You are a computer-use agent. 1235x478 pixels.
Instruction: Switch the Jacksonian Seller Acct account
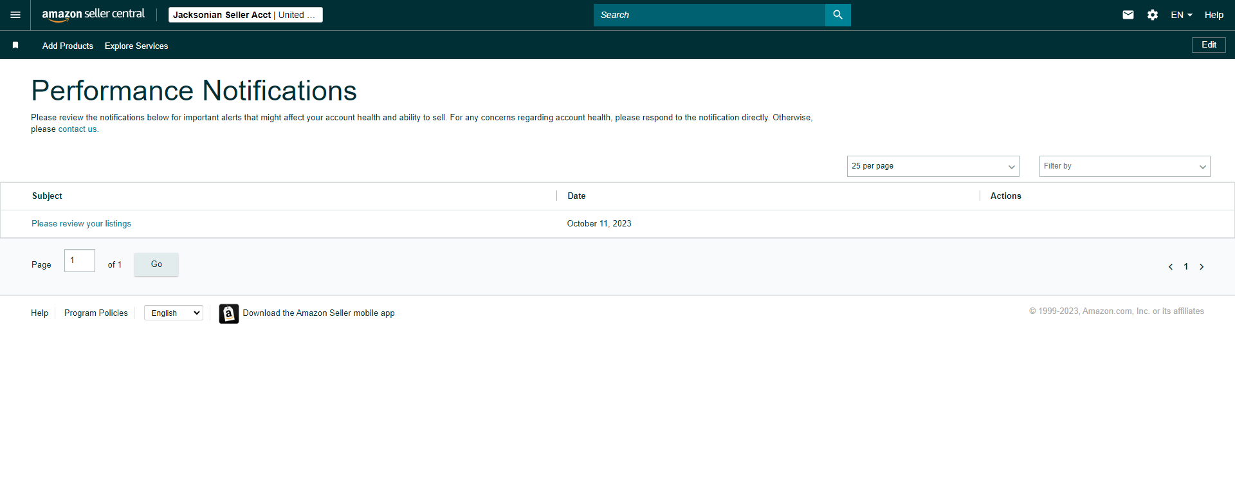pyautogui.click(x=246, y=15)
